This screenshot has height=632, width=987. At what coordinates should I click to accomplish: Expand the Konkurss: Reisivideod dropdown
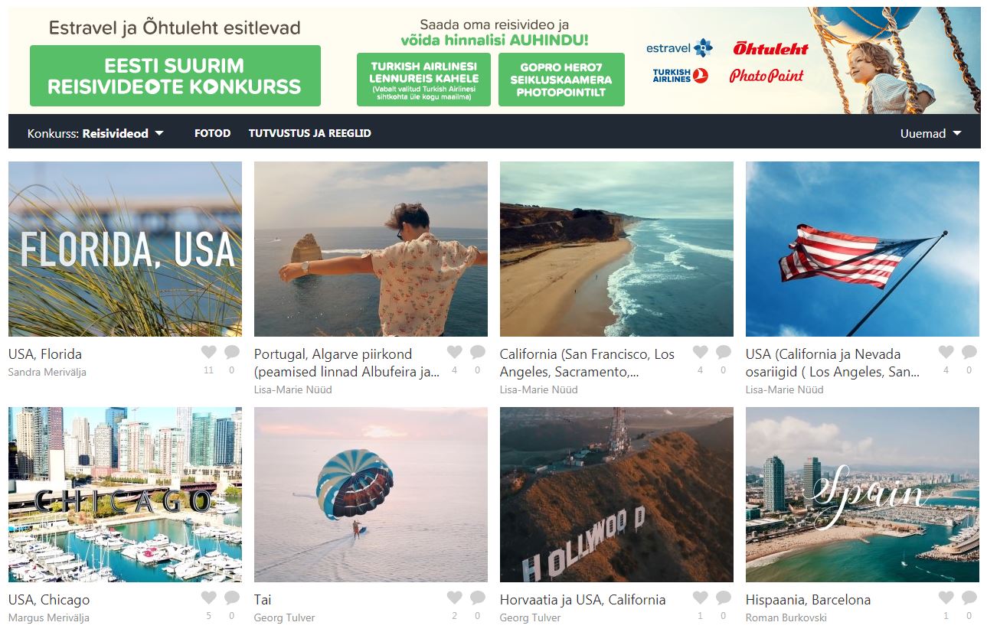[96, 133]
